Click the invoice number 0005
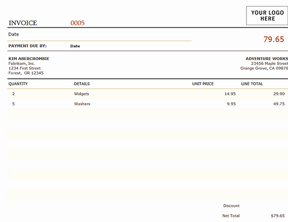This screenshot has width=288, height=222. [78, 23]
